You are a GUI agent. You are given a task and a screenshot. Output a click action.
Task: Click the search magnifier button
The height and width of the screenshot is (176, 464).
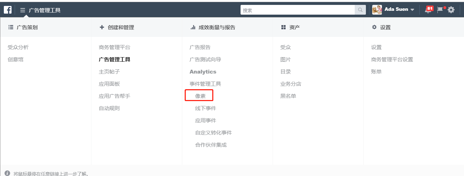click(360, 10)
